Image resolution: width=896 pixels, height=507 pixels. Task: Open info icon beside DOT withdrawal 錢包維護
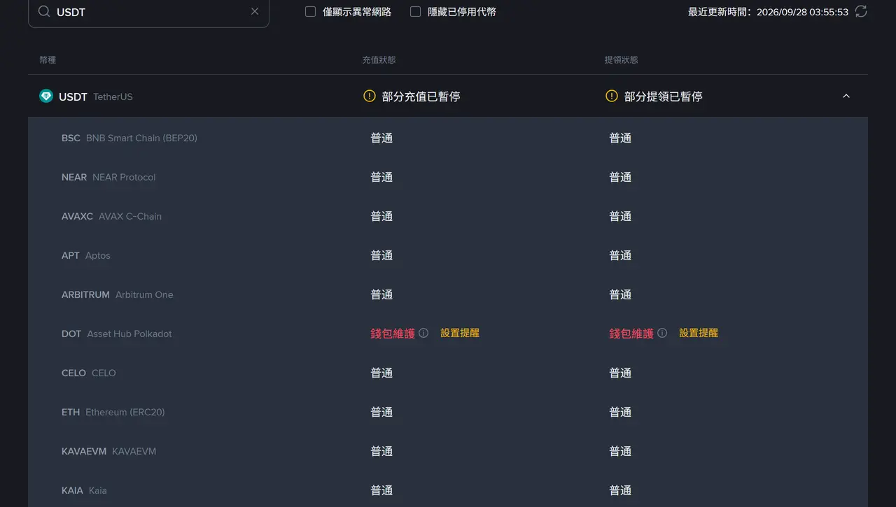(662, 334)
